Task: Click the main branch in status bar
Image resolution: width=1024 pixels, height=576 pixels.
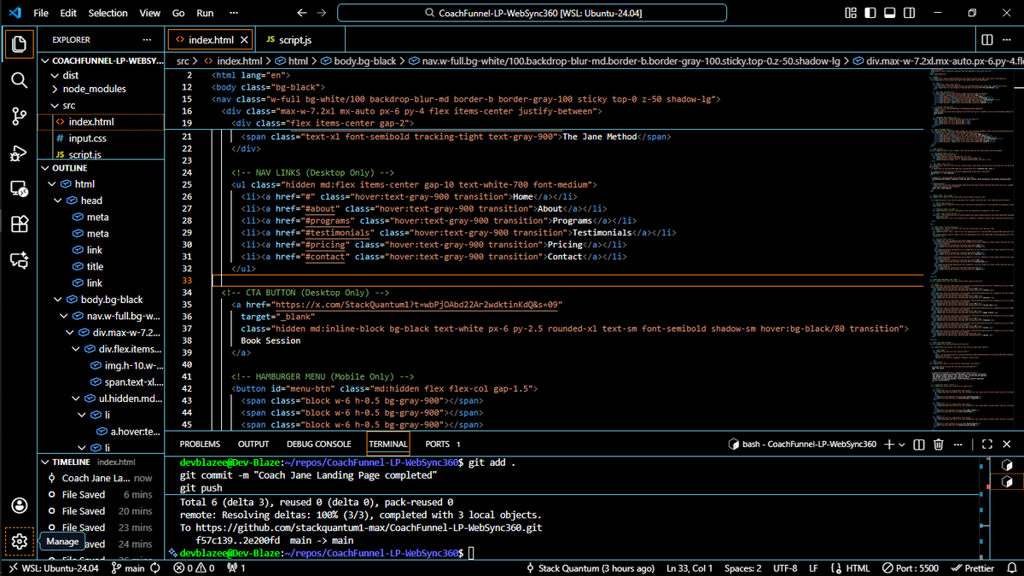Action: [128, 568]
